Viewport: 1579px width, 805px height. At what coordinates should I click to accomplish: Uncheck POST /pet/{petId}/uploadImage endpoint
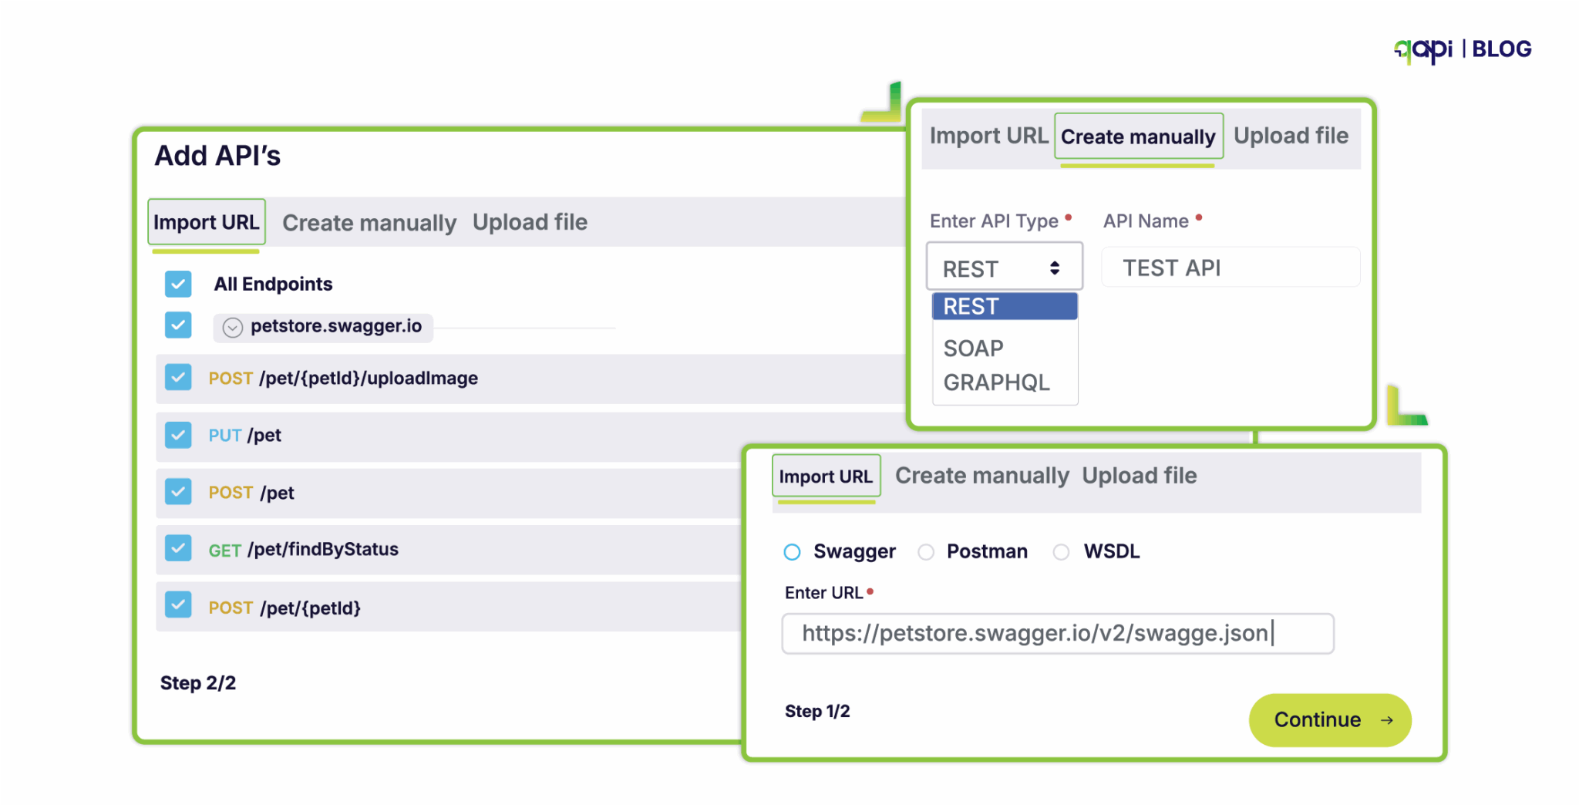tap(178, 377)
